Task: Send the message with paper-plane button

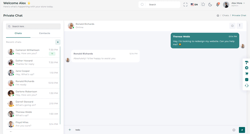Action: point(242,130)
